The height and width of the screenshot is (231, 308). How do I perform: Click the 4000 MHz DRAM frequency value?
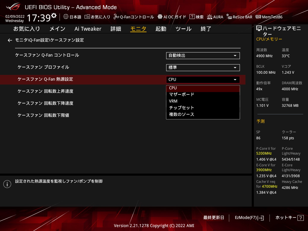click(x=290, y=89)
